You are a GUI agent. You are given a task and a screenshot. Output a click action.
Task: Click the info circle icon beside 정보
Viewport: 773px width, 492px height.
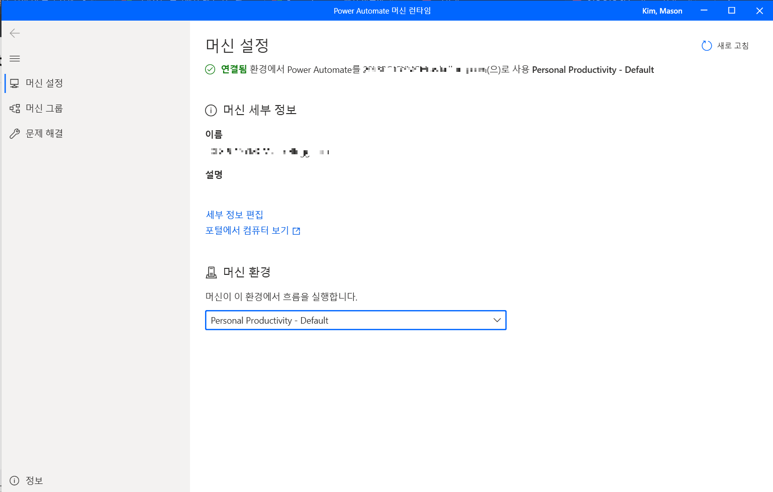[15, 480]
